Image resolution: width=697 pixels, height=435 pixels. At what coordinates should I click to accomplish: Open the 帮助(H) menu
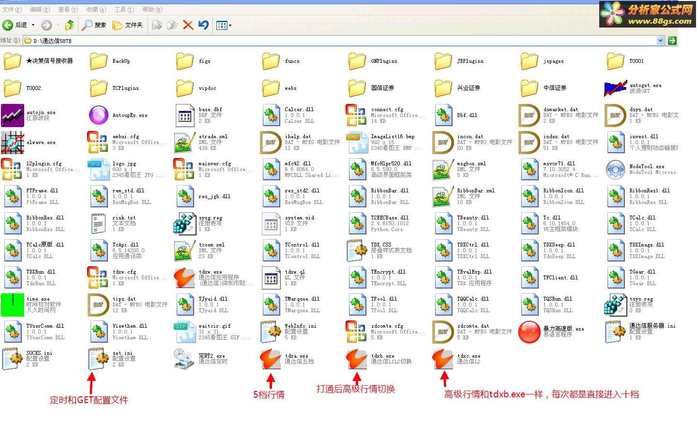tap(152, 10)
